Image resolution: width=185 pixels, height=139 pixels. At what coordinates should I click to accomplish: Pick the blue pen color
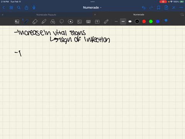point(158,22)
